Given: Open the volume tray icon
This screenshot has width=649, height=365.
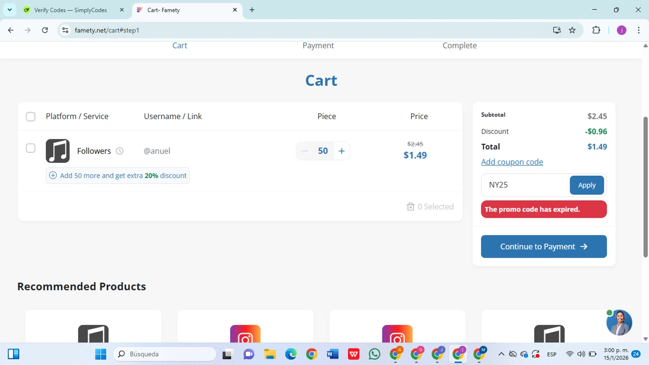Looking at the screenshot, I should tap(581, 354).
